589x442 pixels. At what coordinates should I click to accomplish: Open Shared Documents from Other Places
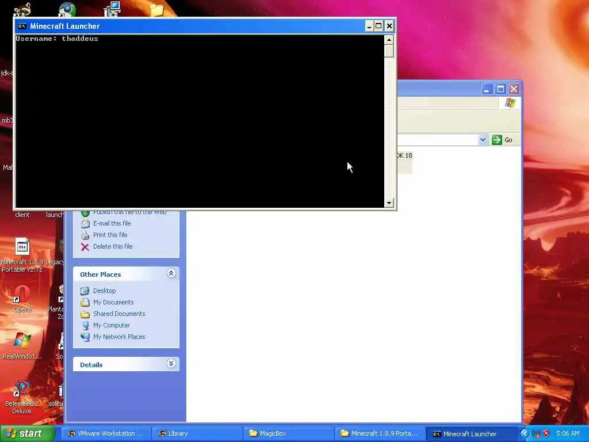[119, 314]
